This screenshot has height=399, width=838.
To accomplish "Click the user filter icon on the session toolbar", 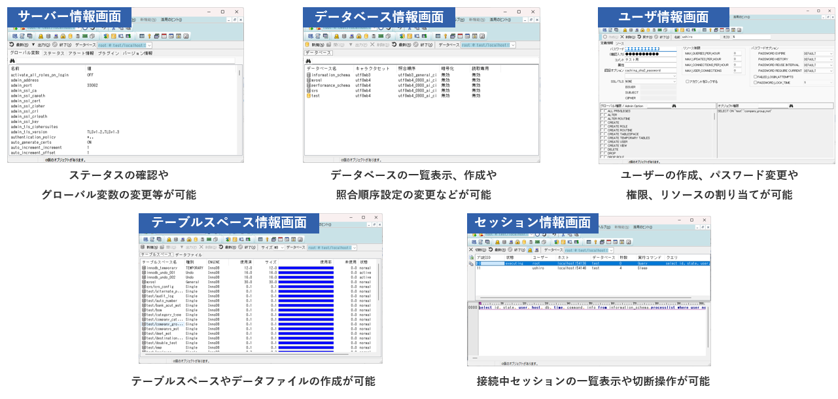I will pyautogui.click(x=531, y=250).
